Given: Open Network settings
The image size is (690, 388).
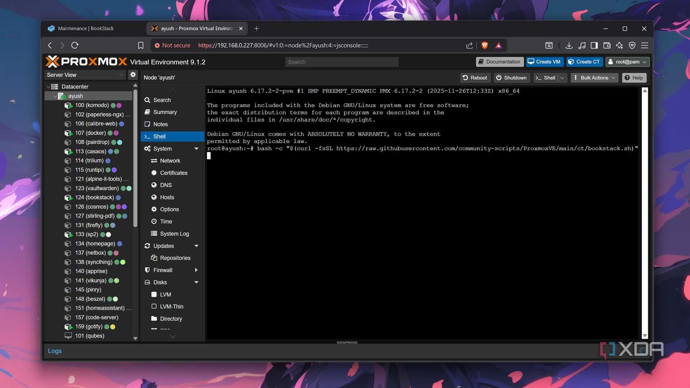Looking at the screenshot, I should [170, 161].
